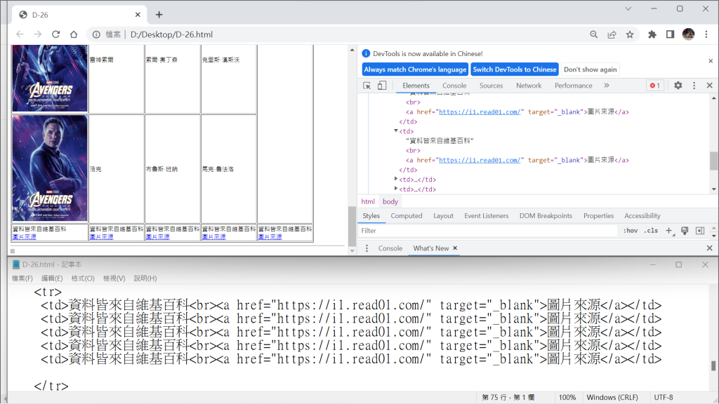Image resolution: width=719 pixels, height=404 pixels.
Task: Open the Hulk Avengers poster image
Action: point(50,168)
